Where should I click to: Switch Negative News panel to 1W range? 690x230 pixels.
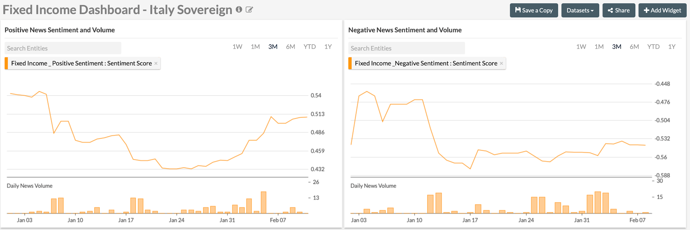click(581, 47)
